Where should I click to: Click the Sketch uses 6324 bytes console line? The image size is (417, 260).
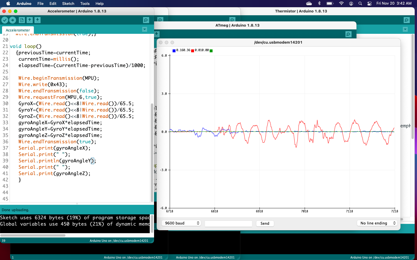point(75,218)
